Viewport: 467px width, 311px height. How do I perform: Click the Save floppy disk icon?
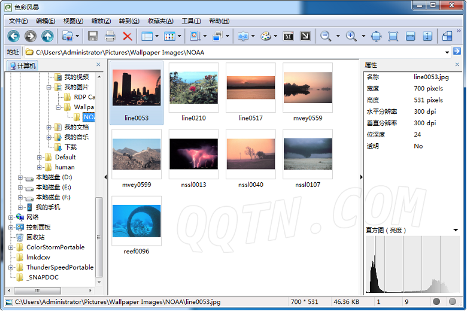[93, 36]
